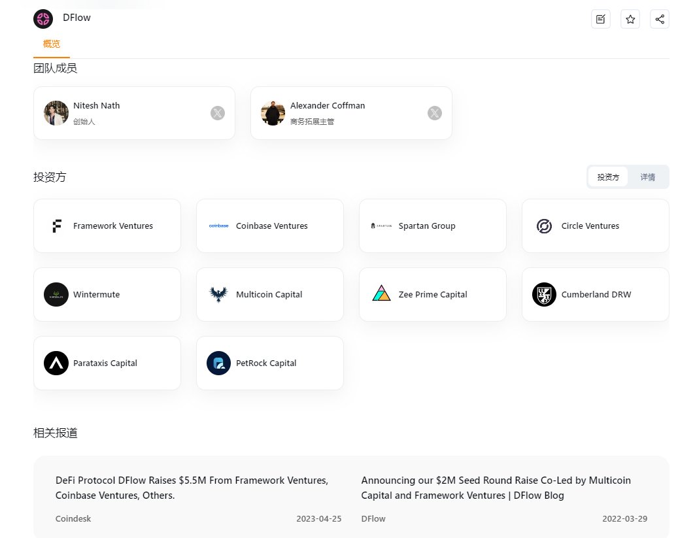Open the Wintermute investor name

pos(96,295)
